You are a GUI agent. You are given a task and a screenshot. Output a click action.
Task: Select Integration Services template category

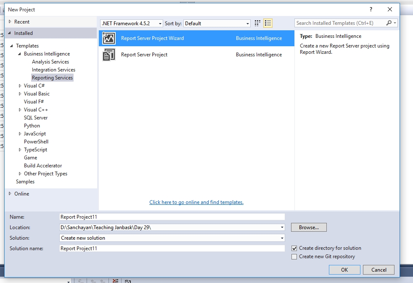click(53, 70)
